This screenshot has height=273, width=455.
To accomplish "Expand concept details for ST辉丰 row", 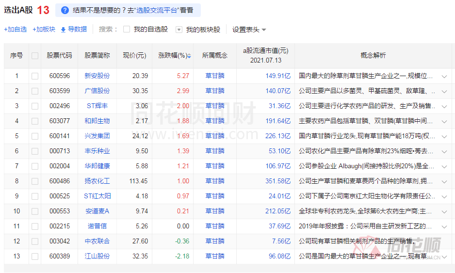I will [444, 107].
